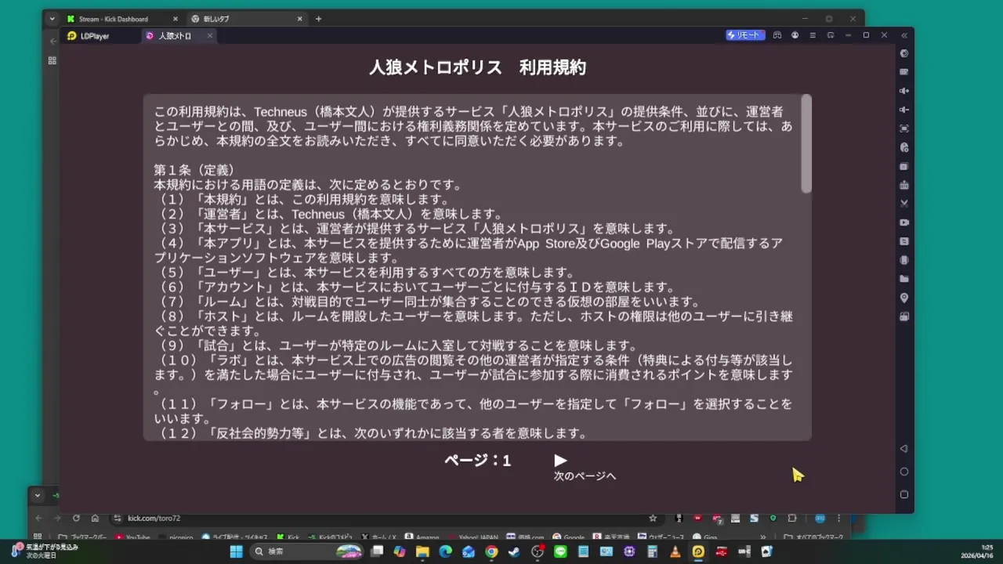Tap the Android home circle button
Image resolution: width=1003 pixels, height=564 pixels.
click(904, 472)
